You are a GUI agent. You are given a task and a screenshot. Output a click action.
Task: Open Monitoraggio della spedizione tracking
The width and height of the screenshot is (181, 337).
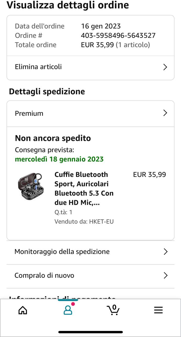click(62, 252)
